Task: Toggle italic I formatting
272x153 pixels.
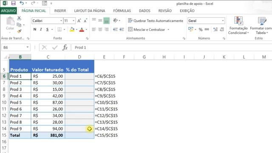Action: (x=41, y=29)
